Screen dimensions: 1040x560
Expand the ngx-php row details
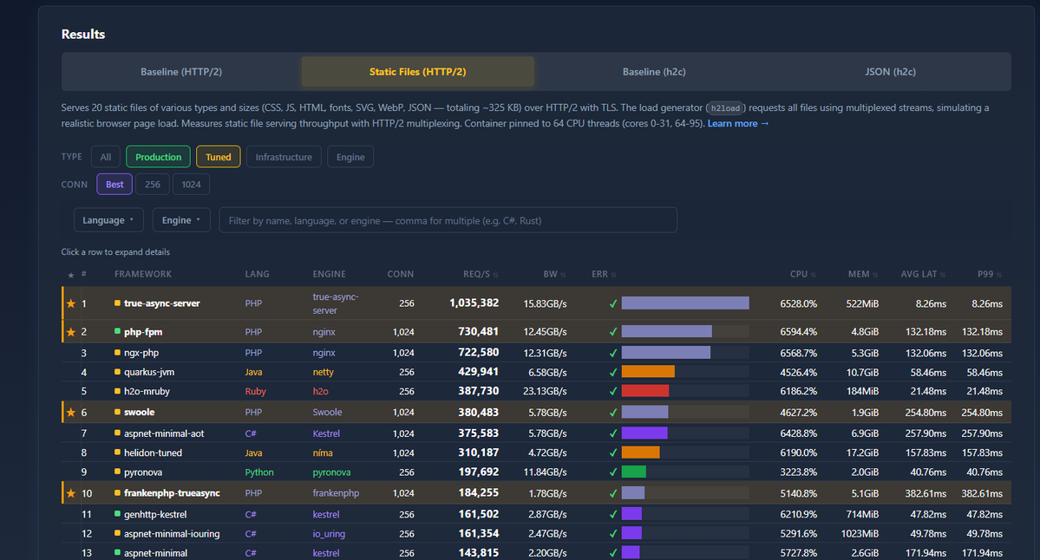pyautogui.click(x=536, y=353)
